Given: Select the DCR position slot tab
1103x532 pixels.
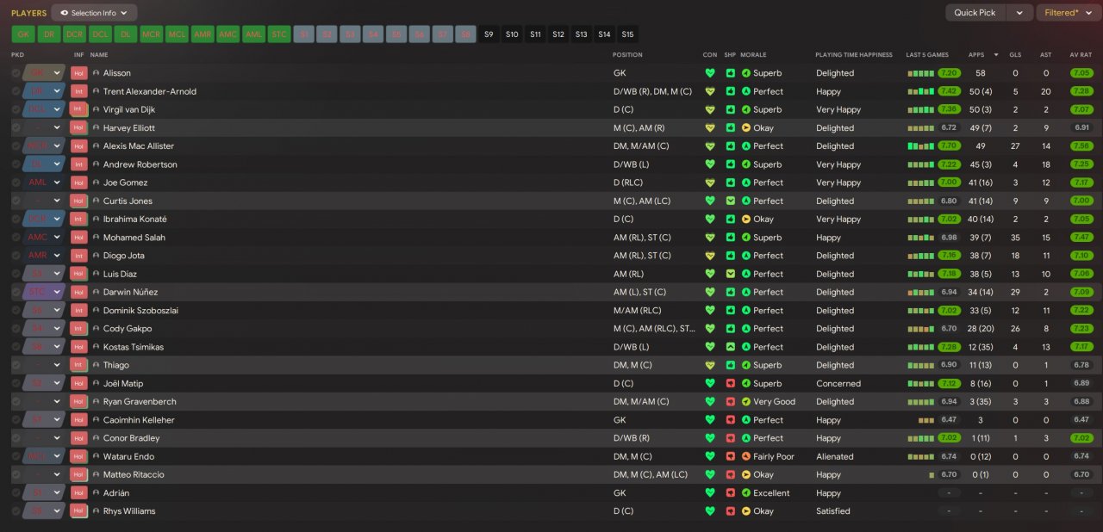Looking at the screenshot, I should 74,34.
